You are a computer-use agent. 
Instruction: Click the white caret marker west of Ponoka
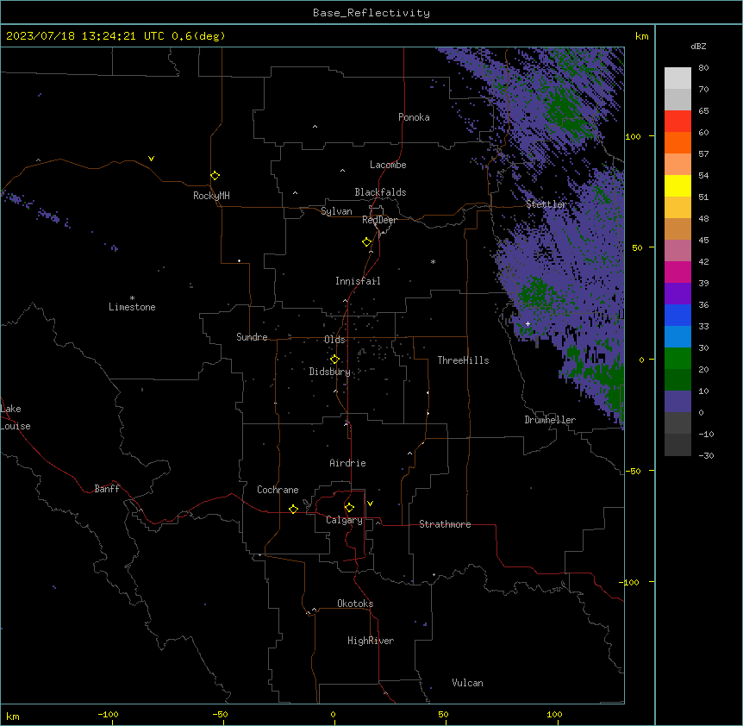click(x=315, y=127)
